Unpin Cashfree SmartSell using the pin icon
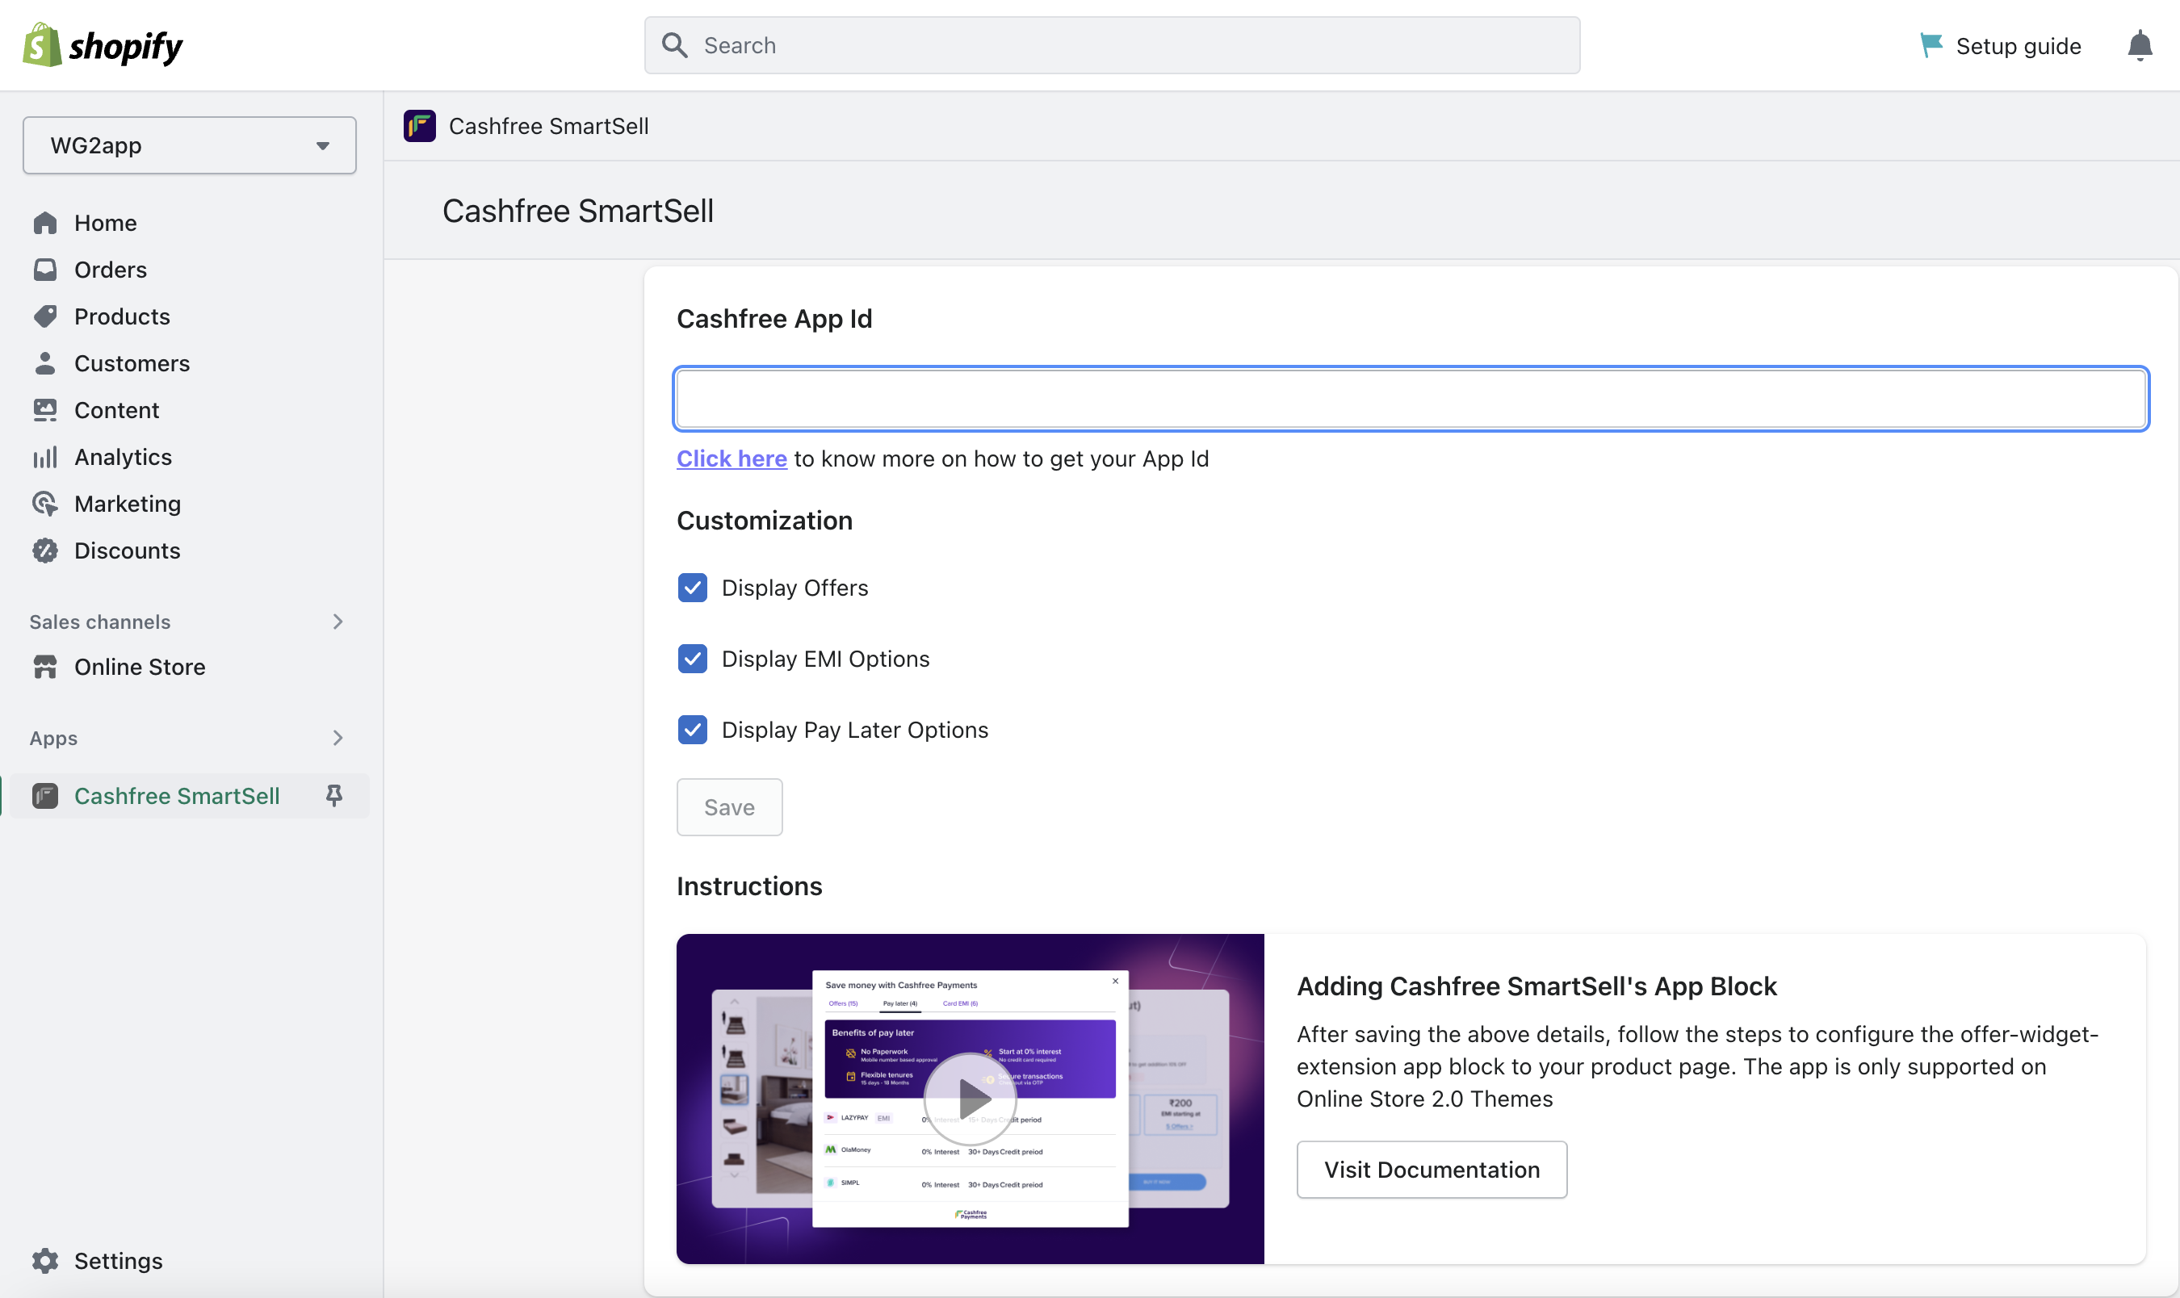The width and height of the screenshot is (2180, 1298). click(x=333, y=795)
